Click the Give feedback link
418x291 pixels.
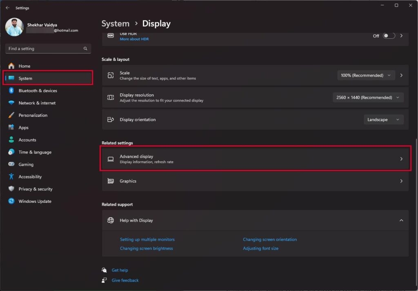coord(125,280)
